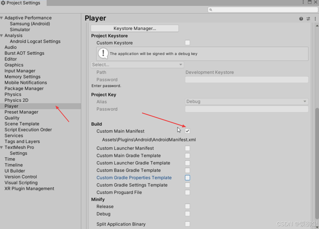Open the Player settings help icon
The width and height of the screenshot is (319, 229).
[x=301, y=19]
